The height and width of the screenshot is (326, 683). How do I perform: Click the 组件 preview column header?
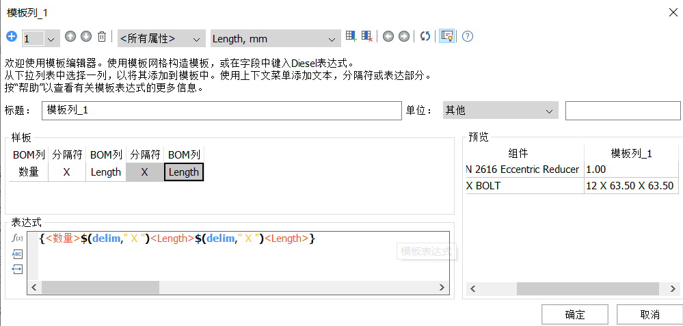[x=518, y=153]
